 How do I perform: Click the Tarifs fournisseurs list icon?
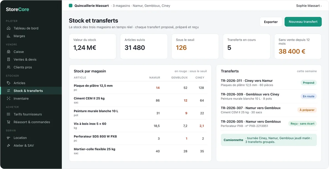(x=8, y=114)
